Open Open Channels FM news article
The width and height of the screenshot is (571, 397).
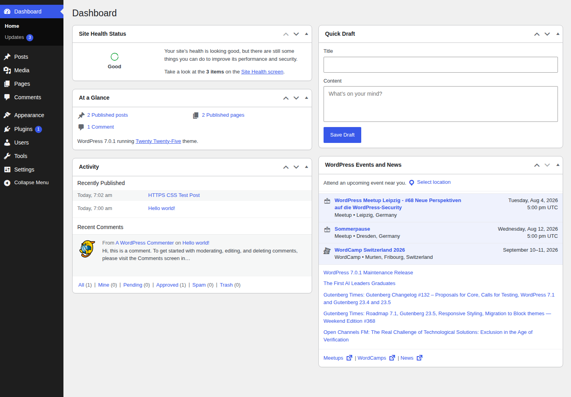coord(428,336)
